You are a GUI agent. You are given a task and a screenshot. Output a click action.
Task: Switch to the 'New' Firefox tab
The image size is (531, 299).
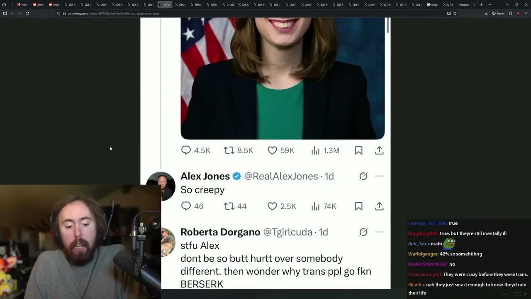pyautogui.click(x=22, y=5)
